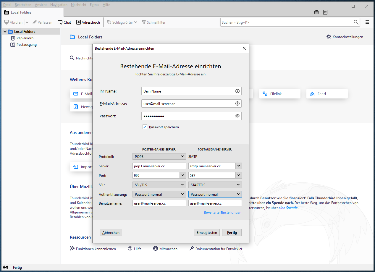Open the POP3 protocol dropdown

point(159,156)
